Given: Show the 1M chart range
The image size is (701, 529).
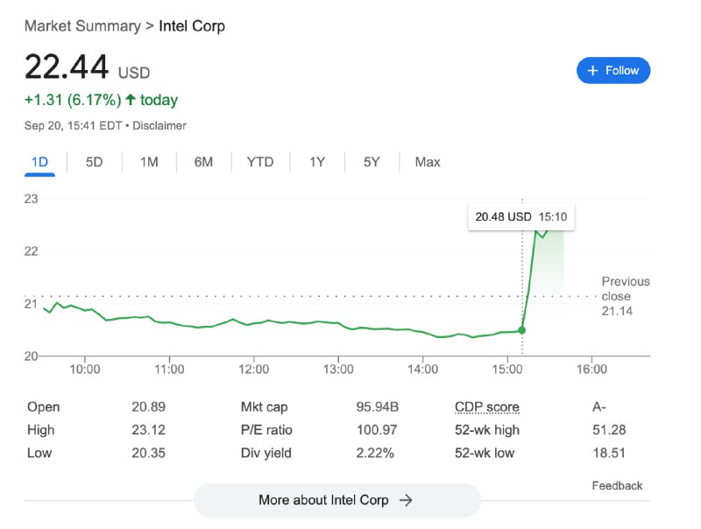Looking at the screenshot, I should click(149, 161).
